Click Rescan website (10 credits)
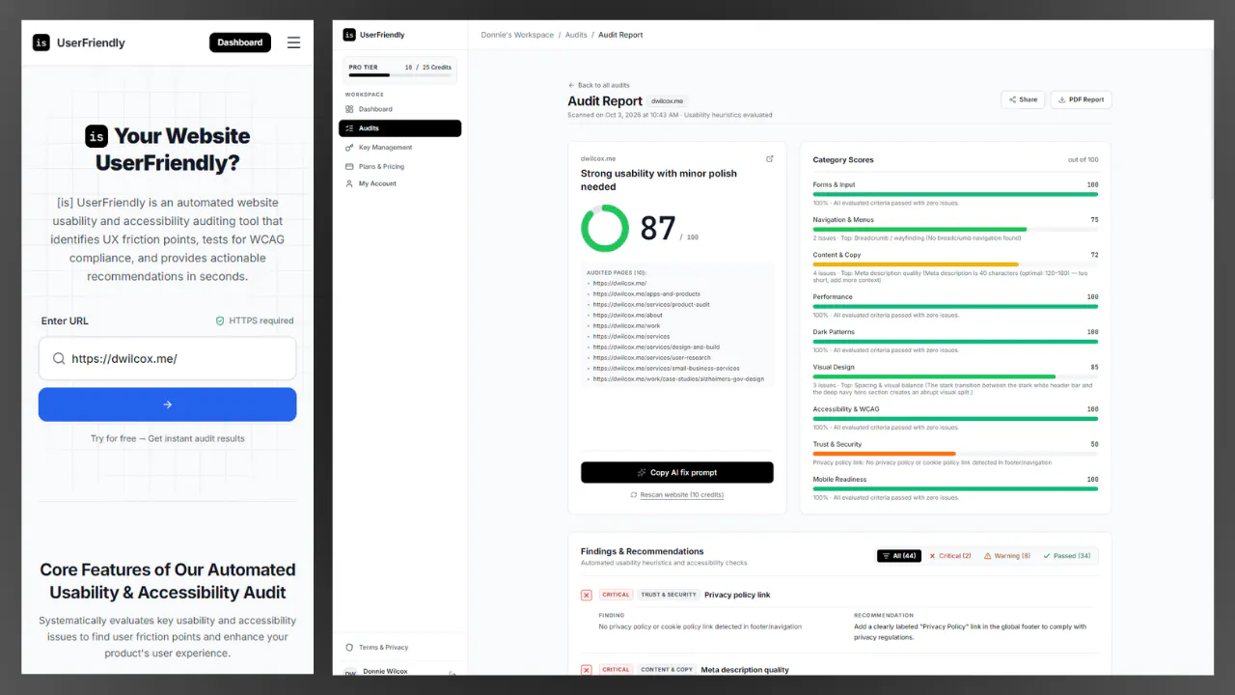This screenshot has width=1235, height=695. (677, 494)
